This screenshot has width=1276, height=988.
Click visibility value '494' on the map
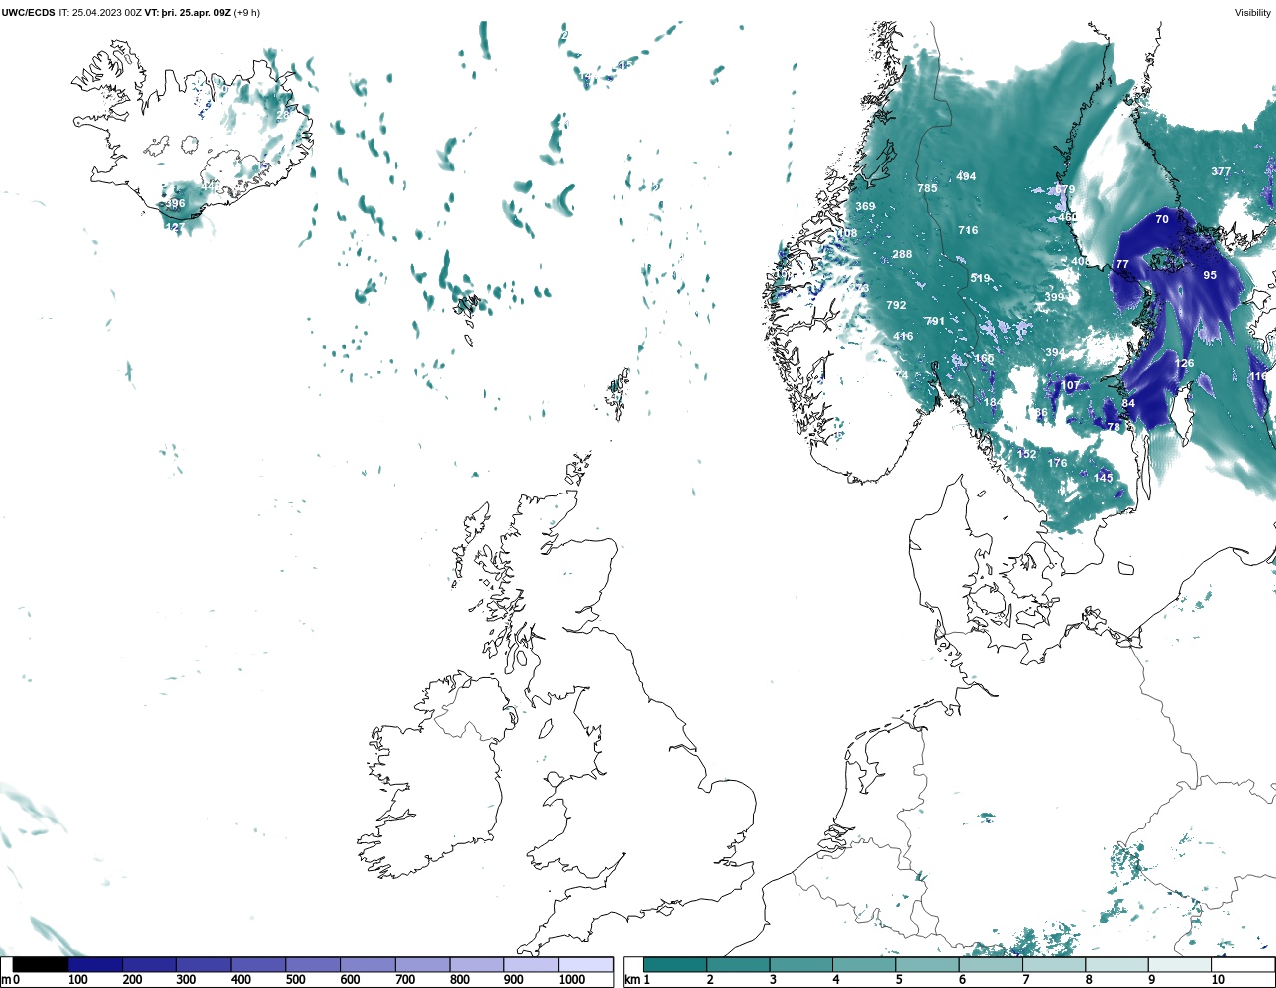pos(966,176)
